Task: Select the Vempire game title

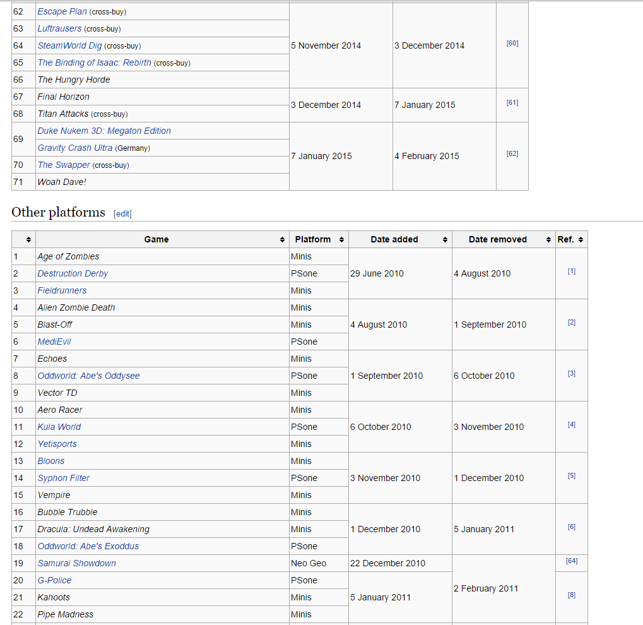Action: click(x=54, y=495)
